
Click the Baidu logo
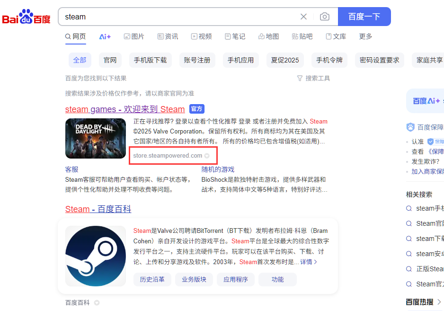pos(26,17)
